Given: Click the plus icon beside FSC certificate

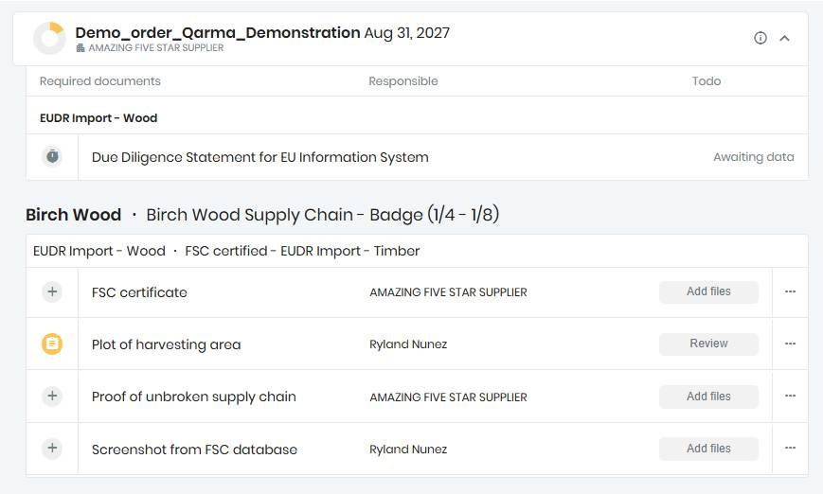Looking at the screenshot, I should tap(52, 291).
